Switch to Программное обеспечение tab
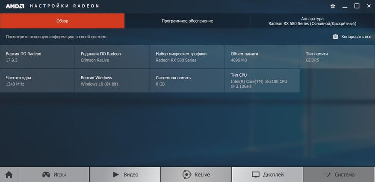 pyautogui.click(x=187, y=21)
